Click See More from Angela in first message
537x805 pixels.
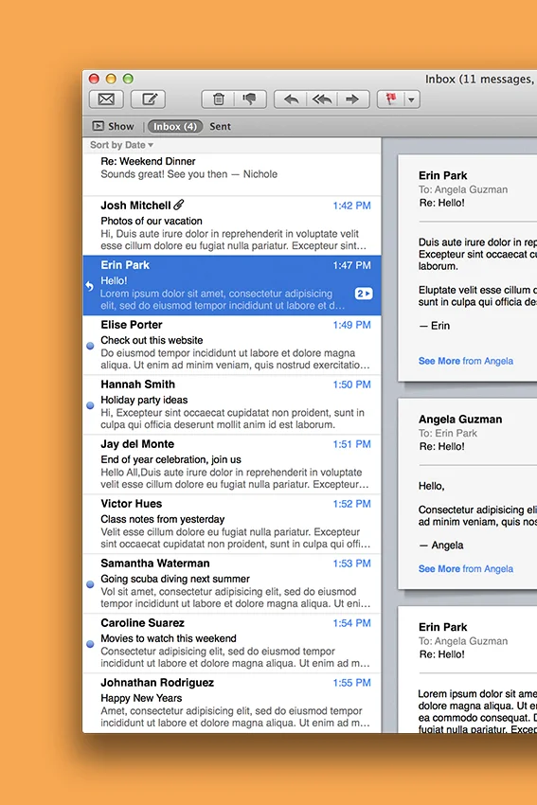pos(466,361)
